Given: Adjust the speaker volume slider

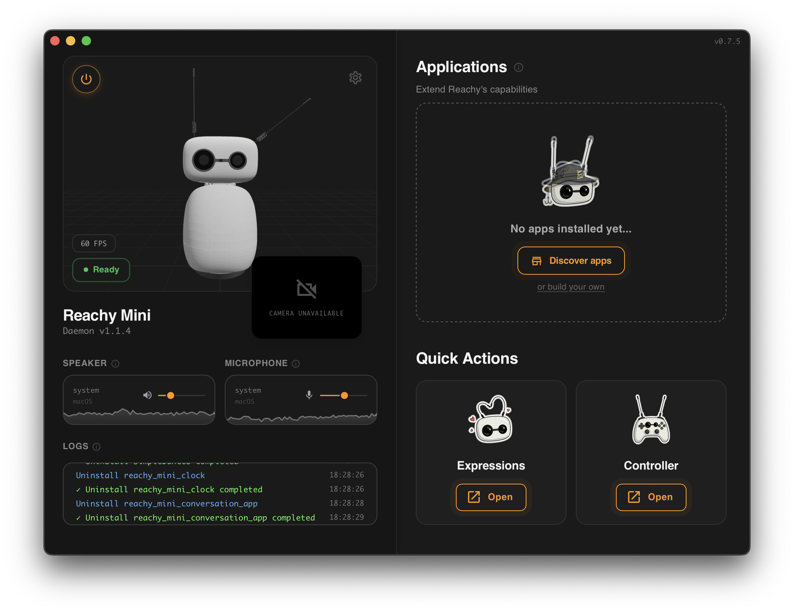Looking at the screenshot, I should [181, 395].
